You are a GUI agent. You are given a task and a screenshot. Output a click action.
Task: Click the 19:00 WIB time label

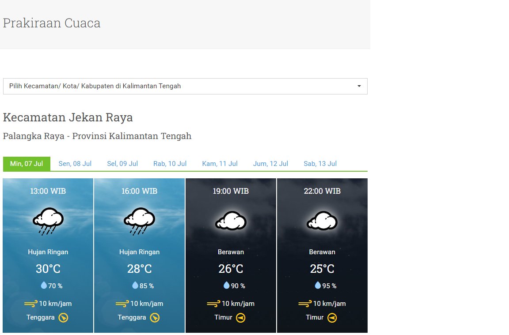[231, 191]
